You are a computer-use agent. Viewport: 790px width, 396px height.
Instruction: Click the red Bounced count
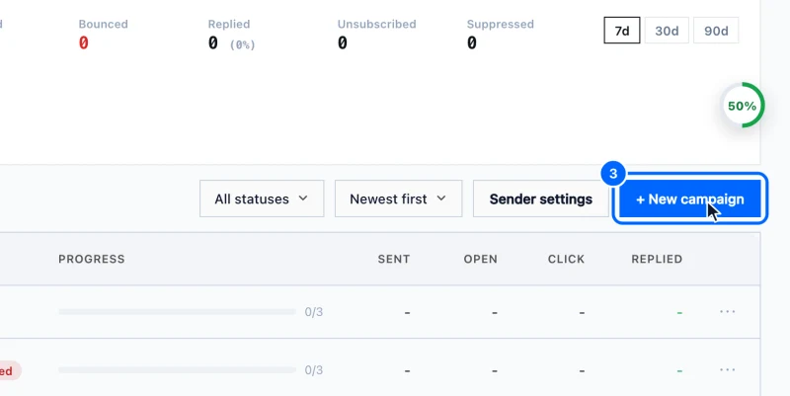(83, 43)
